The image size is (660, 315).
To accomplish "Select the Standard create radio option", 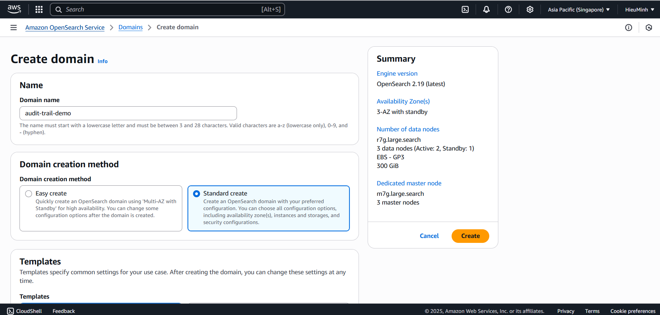I will pyautogui.click(x=197, y=194).
